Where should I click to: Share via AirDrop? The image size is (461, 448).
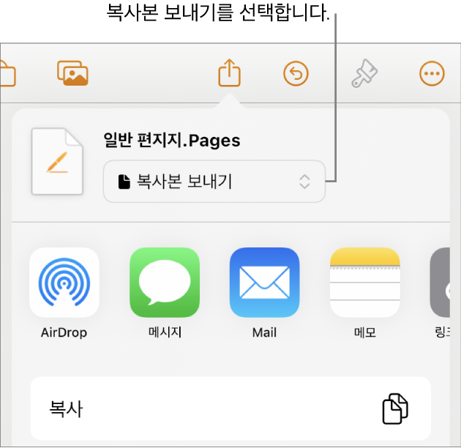tap(64, 294)
